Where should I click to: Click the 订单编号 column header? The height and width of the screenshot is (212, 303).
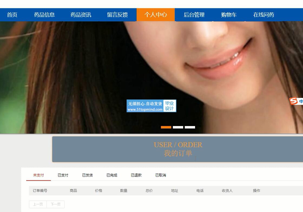click(x=40, y=191)
